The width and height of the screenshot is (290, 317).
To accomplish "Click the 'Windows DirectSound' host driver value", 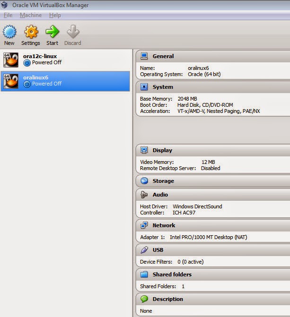I will pos(197,206).
